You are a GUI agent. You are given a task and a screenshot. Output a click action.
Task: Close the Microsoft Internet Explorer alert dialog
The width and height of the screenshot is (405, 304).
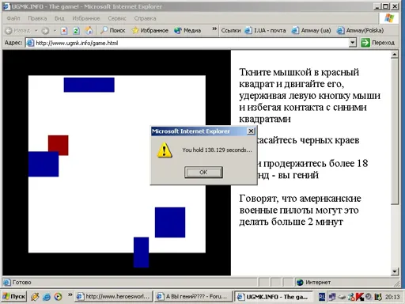pos(251,131)
